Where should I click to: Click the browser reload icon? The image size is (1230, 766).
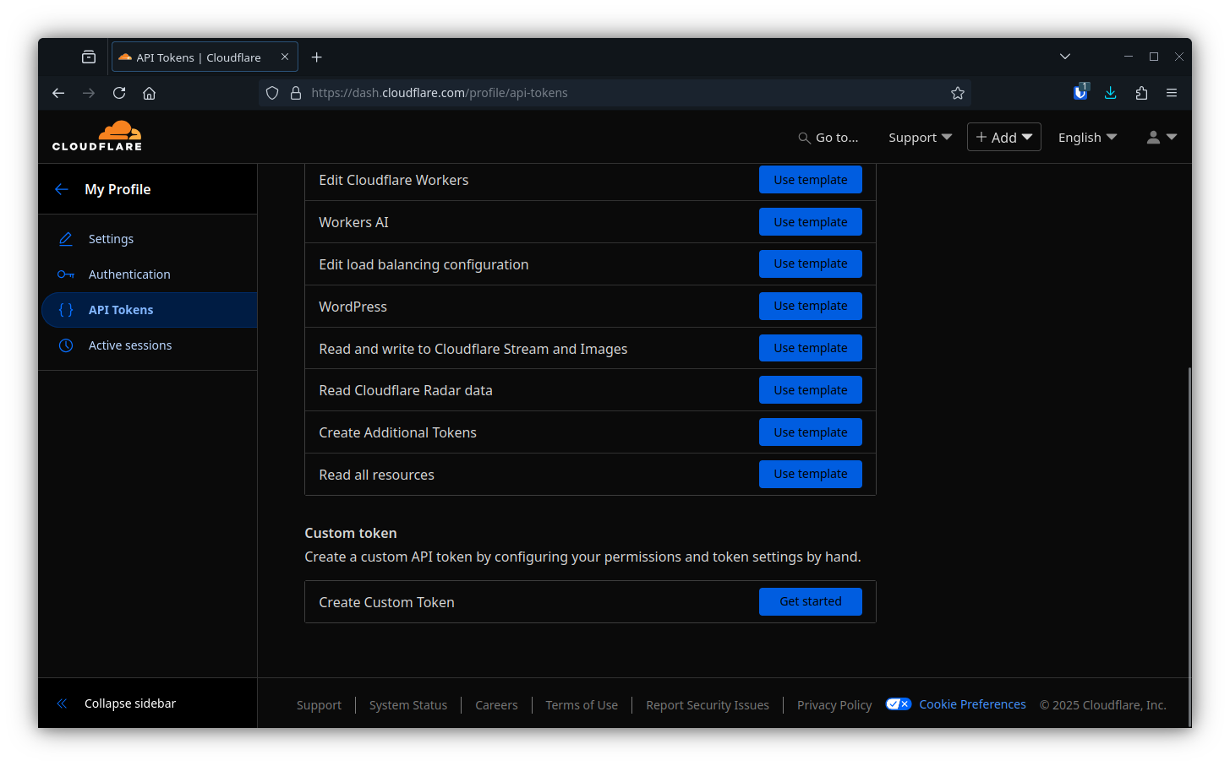(119, 93)
